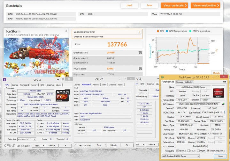230x161 pixels.
Task: Open the Validation tab in GPU-Z
Action: tap(189, 82)
